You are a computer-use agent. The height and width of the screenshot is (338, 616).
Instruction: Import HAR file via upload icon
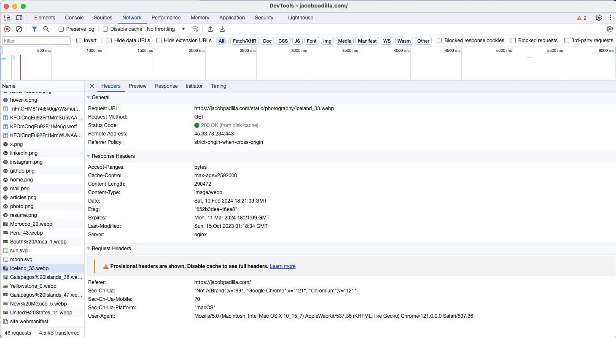tap(210, 29)
